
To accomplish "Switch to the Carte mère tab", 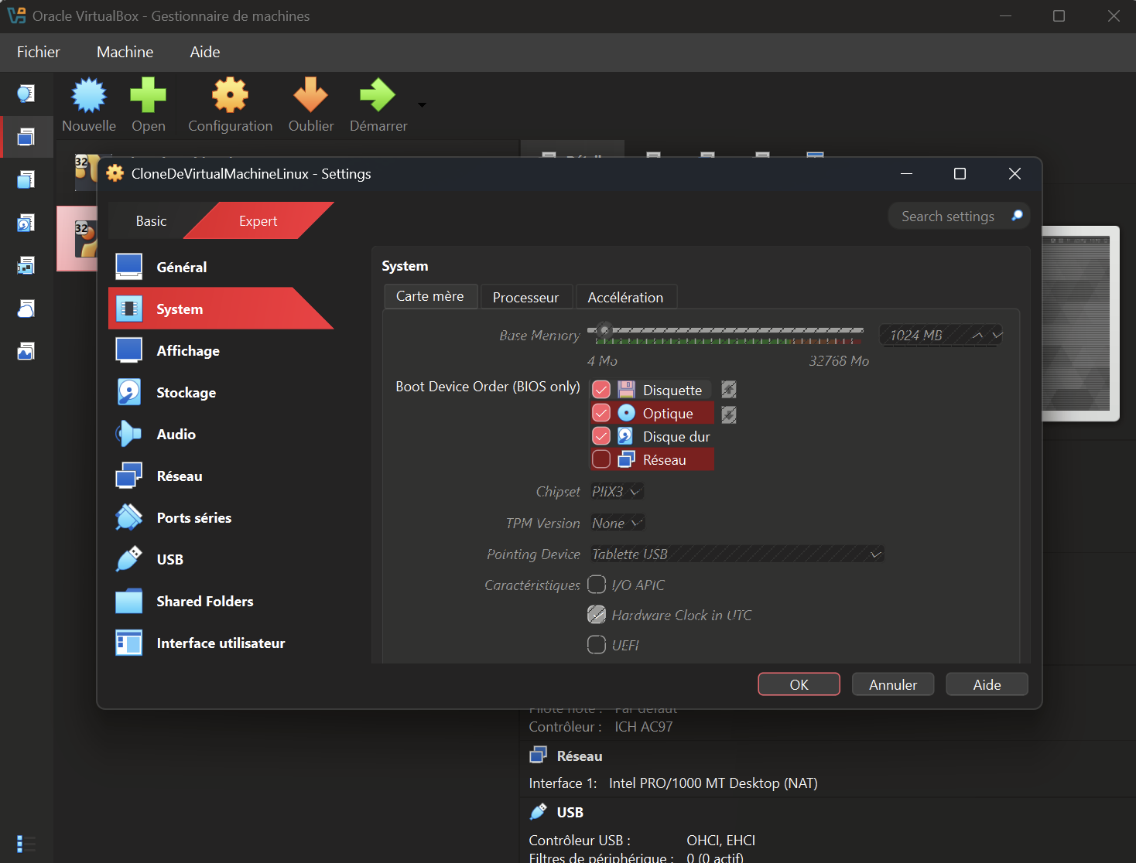I will [x=430, y=296].
